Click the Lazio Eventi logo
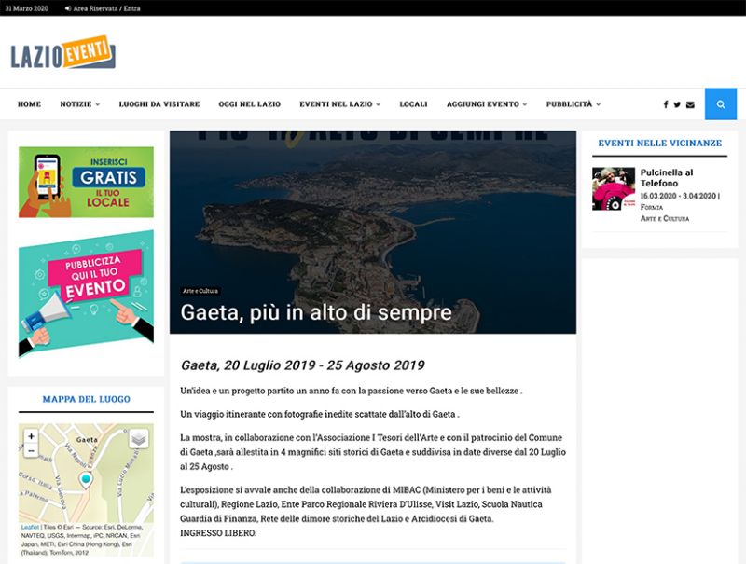The height and width of the screenshot is (564, 746). (62, 52)
